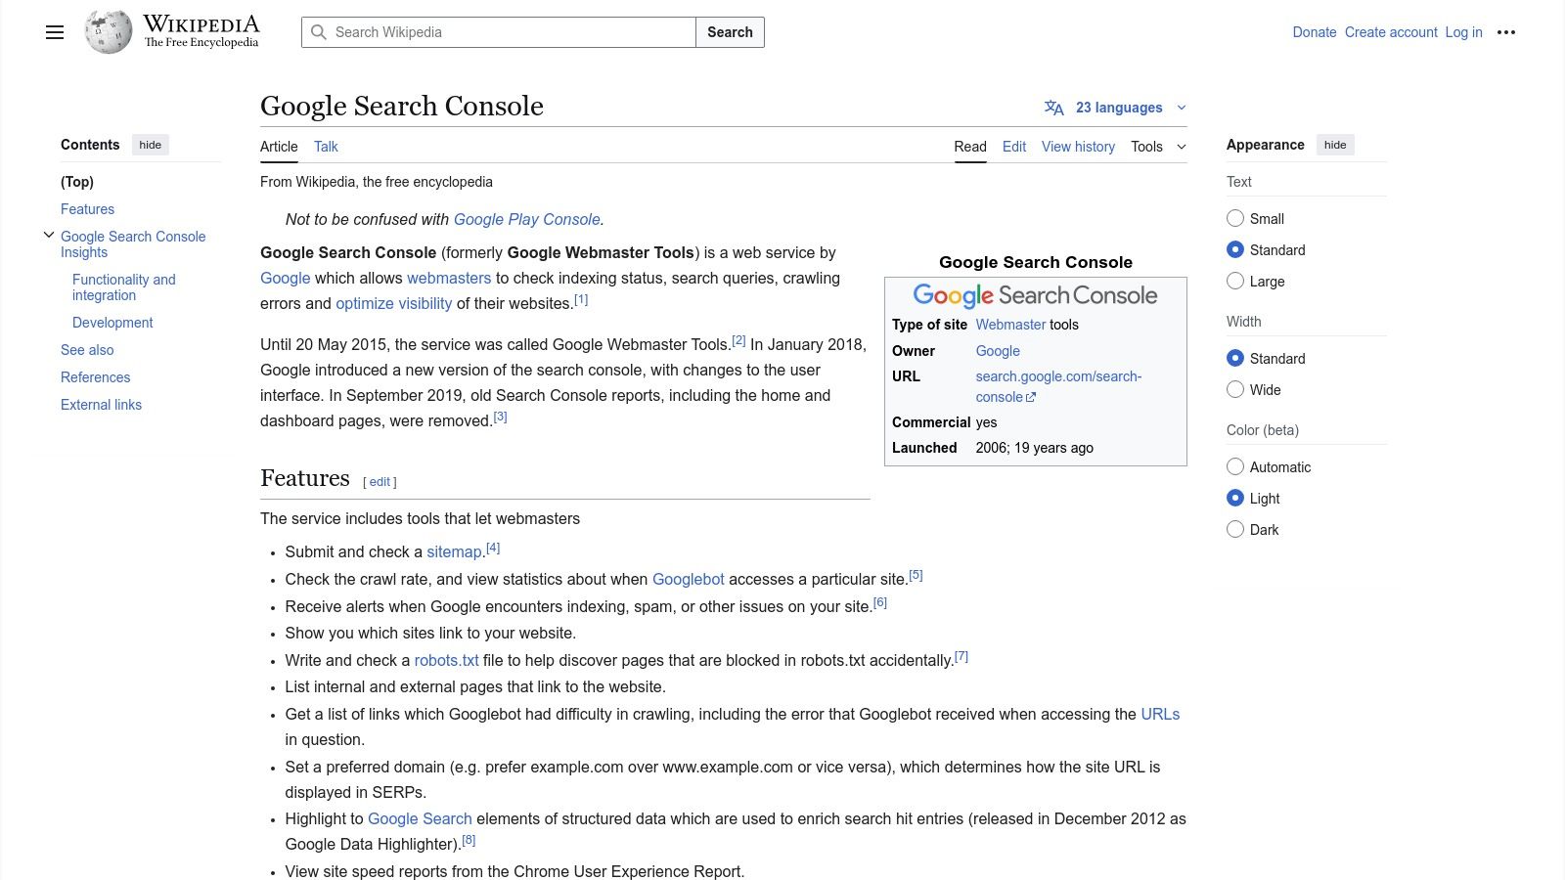This screenshot has width=1565, height=880.
Task: Open the URLs link
Action: point(1160,714)
